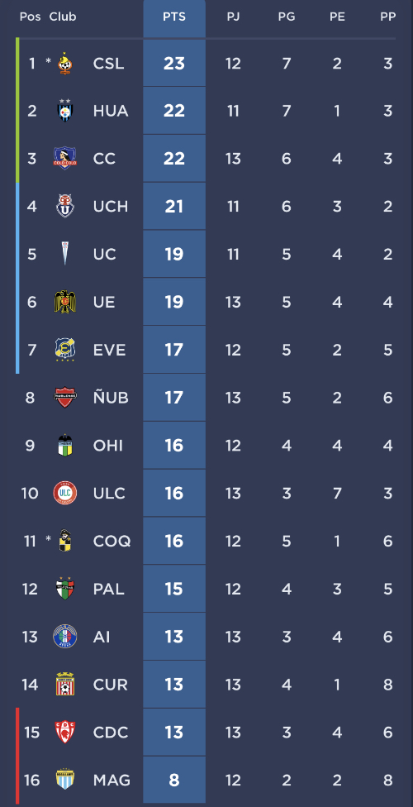
Task: Click the AI team row name
Action: pyautogui.click(x=102, y=637)
